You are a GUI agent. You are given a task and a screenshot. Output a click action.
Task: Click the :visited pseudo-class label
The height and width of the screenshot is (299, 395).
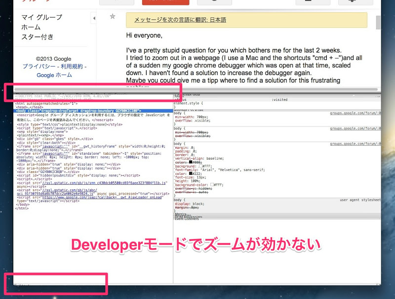tap(279, 100)
